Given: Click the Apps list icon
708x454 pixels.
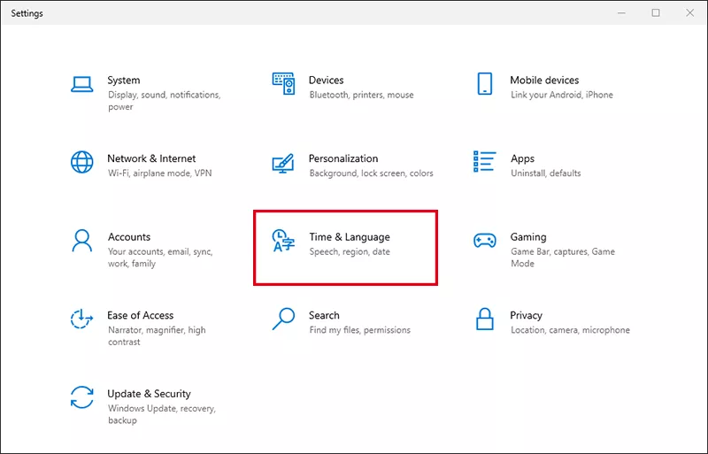Looking at the screenshot, I should click(484, 163).
